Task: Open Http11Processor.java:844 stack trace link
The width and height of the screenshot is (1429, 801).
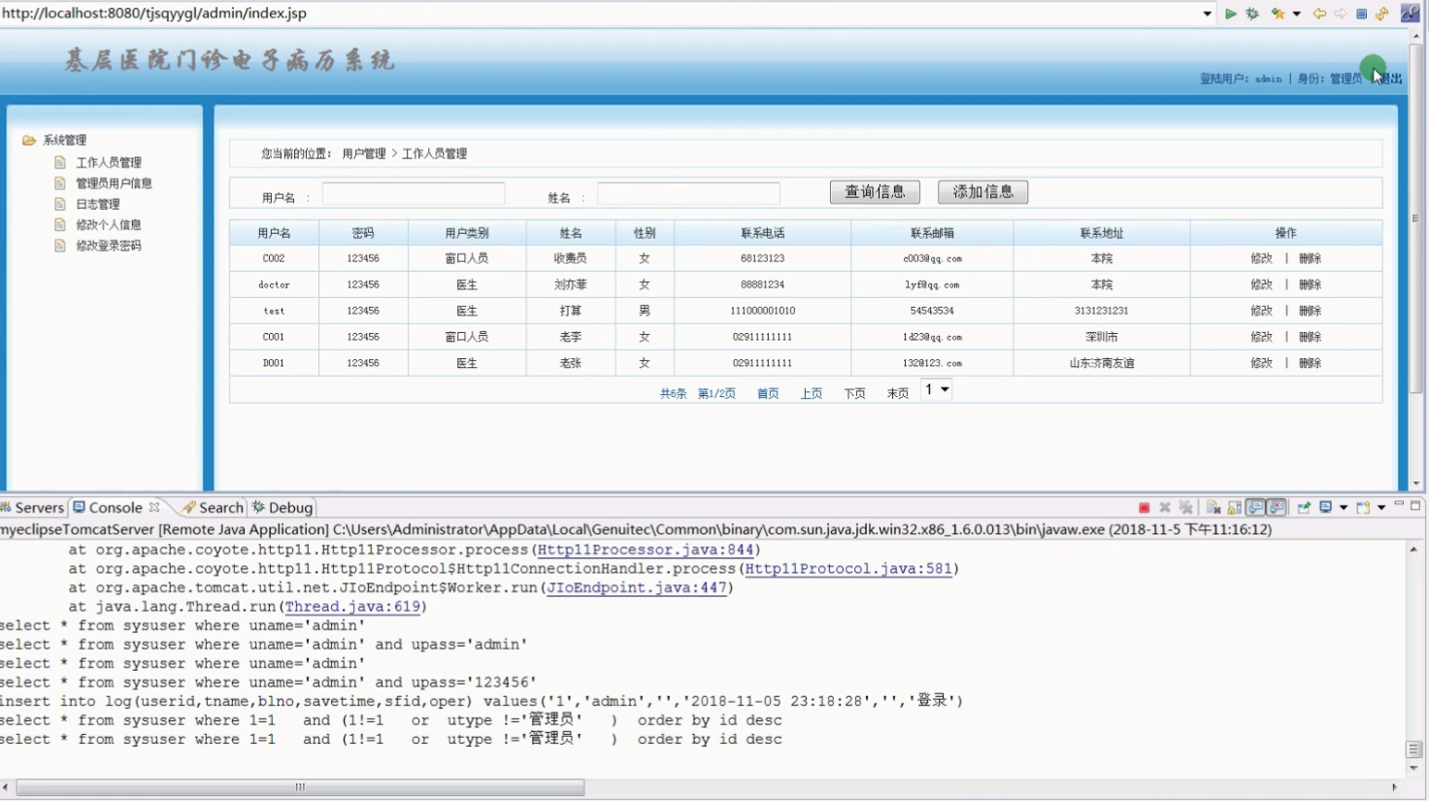Action: click(646, 550)
